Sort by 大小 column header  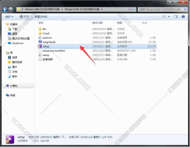144,23
